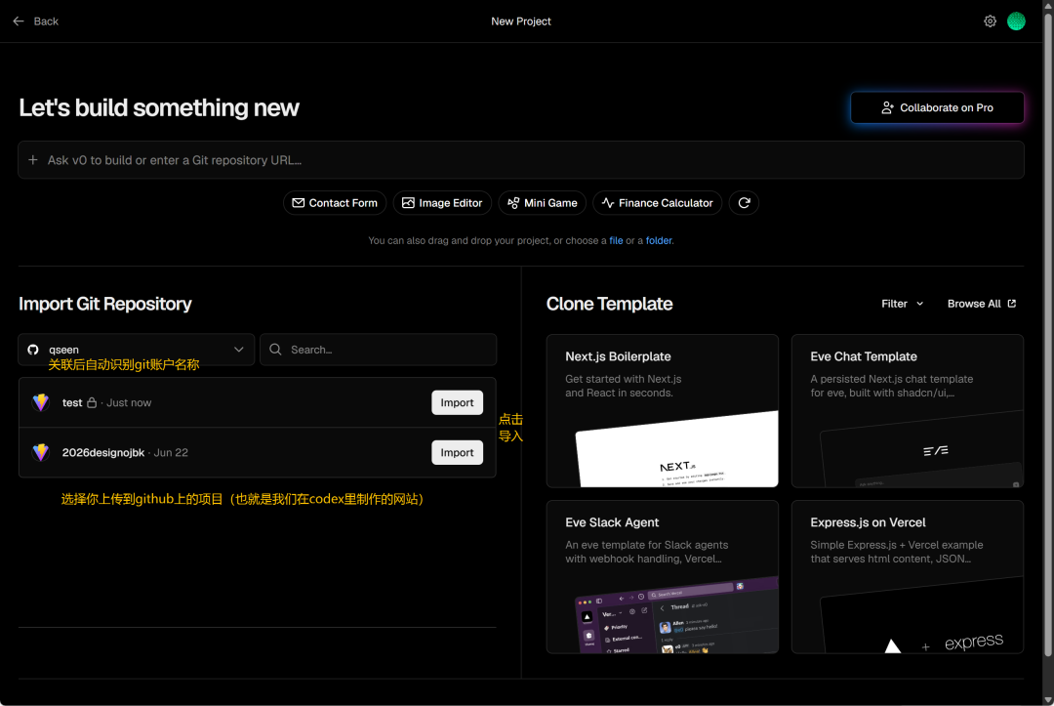Viewport: 1054px width, 706px height.
Task: Open the Eve Chat Template card
Action: [908, 411]
